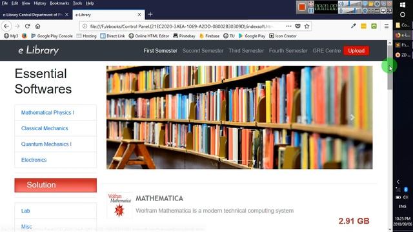Open the View menu
Screen dimensions: 413x232
pyautogui.click(x=26, y=3)
